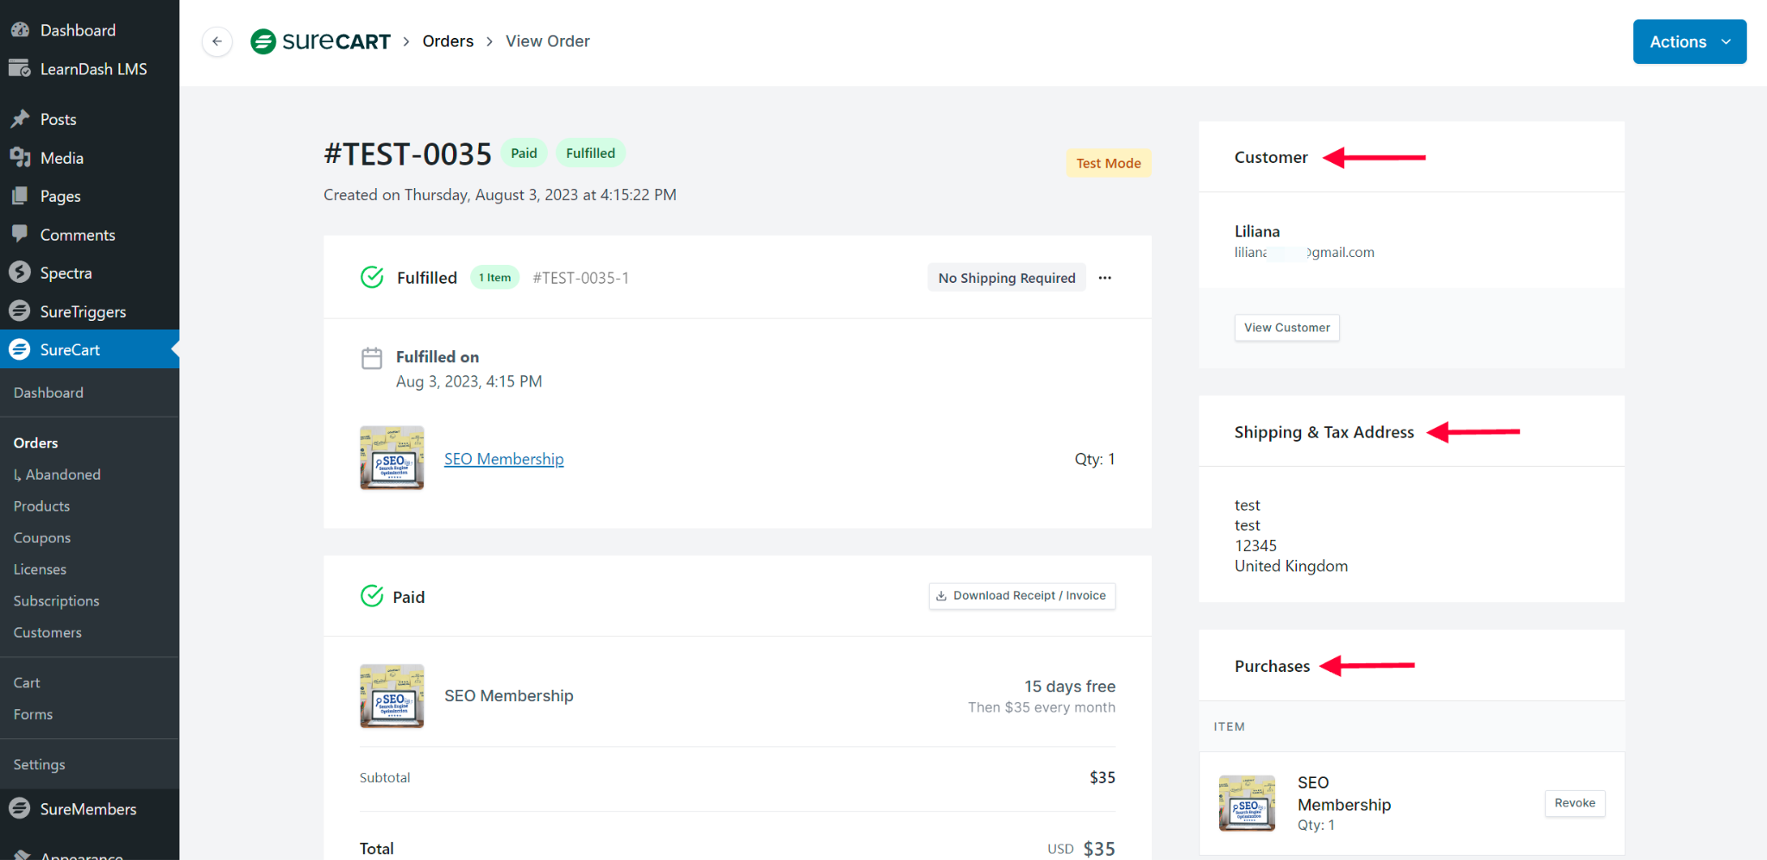Select Coupons in the SureCart menu

click(41, 537)
